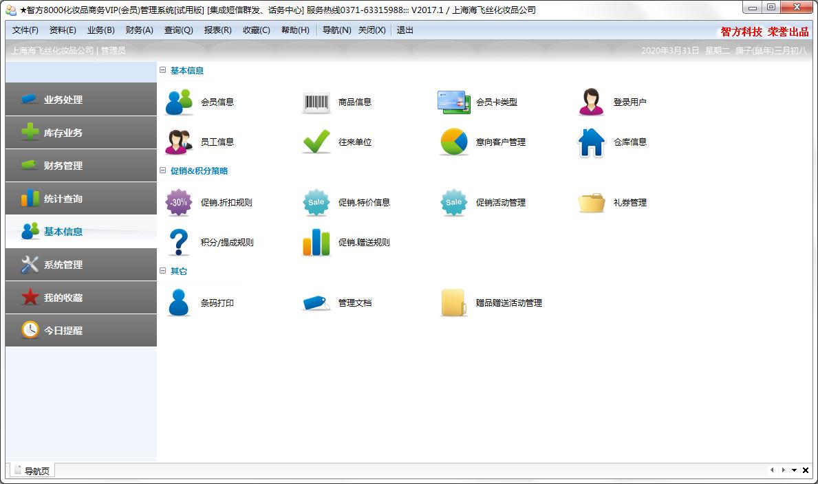818x484 pixels.
Task: Select 基本信息 in the sidebar
Action: 81,231
